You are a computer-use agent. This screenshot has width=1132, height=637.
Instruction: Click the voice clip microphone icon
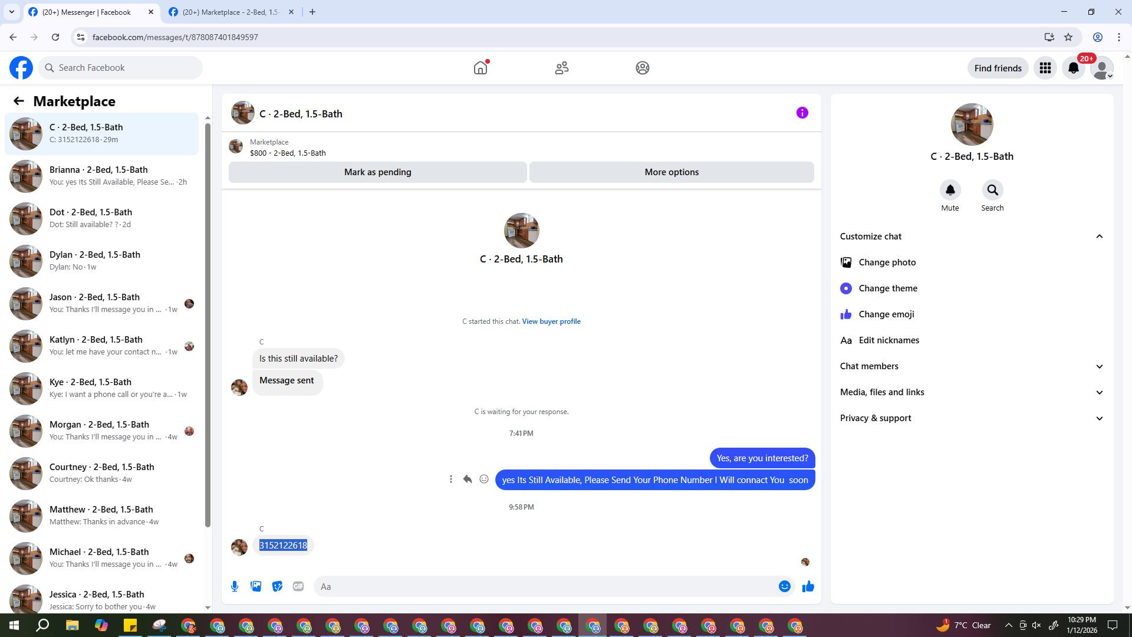pyautogui.click(x=235, y=586)
